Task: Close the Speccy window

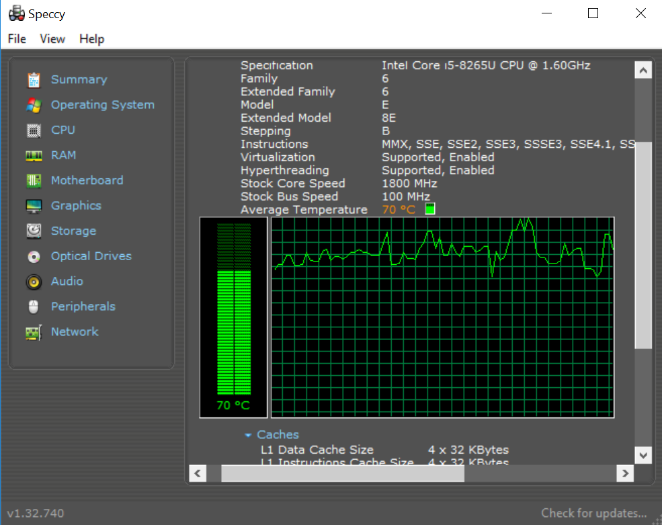Action: [640, 13]
